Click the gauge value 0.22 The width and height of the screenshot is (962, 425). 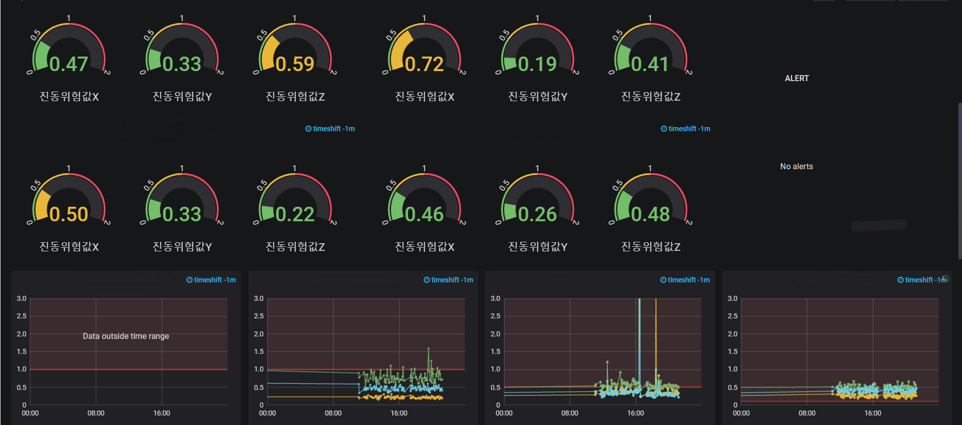point(294,214)
